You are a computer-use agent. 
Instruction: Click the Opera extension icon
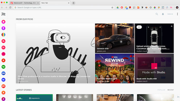tap(122, 7)
